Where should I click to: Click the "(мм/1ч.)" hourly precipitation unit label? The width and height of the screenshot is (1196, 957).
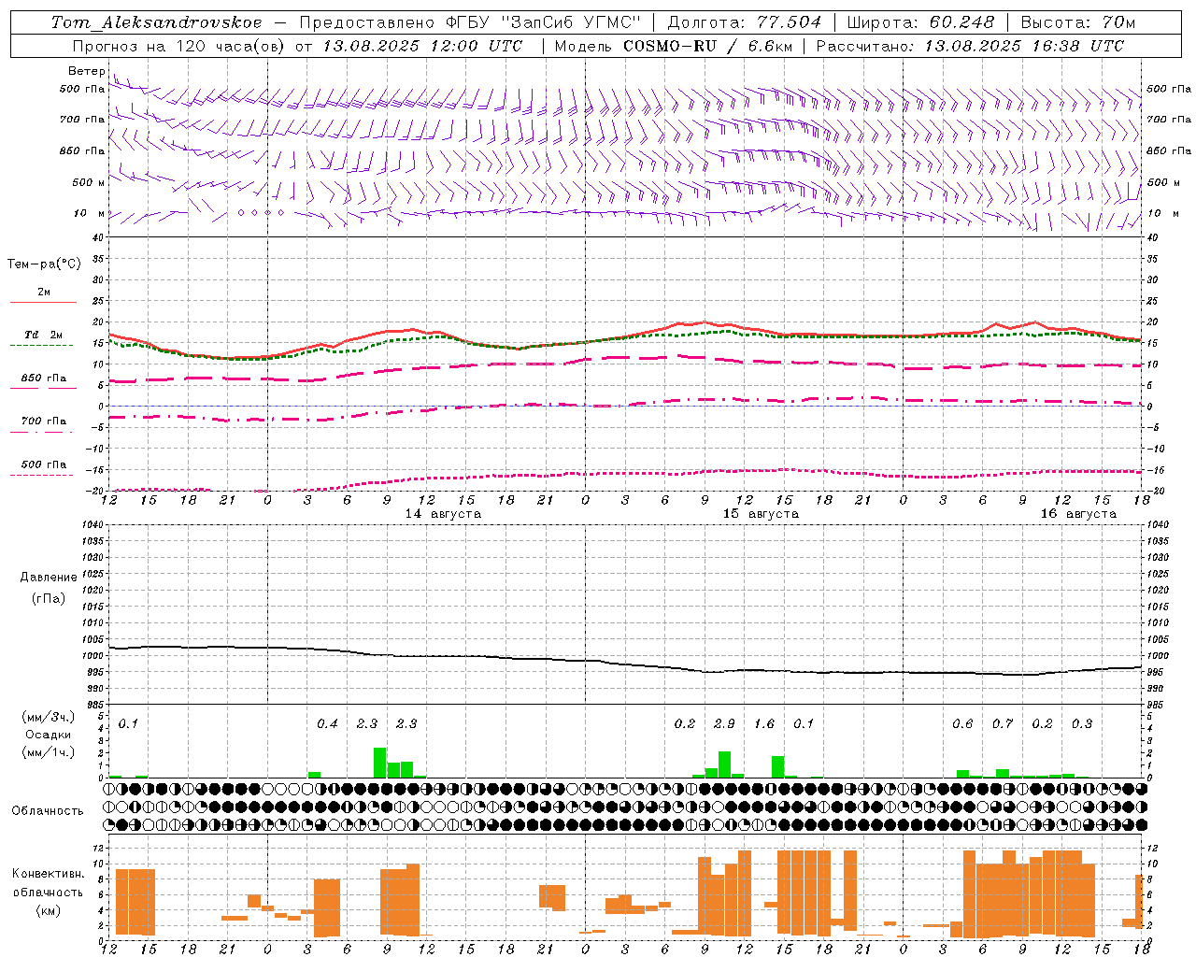(x=48, y=752)
